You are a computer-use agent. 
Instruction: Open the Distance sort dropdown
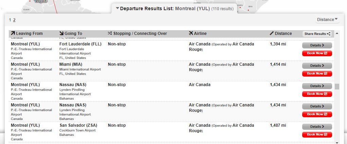[x=327, y=20]
